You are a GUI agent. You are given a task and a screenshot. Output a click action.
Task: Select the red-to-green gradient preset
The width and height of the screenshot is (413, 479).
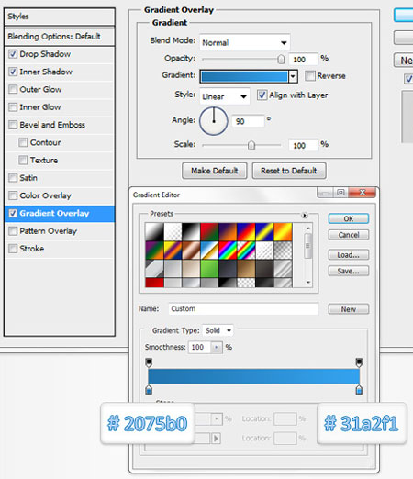(x=209, y=231)
